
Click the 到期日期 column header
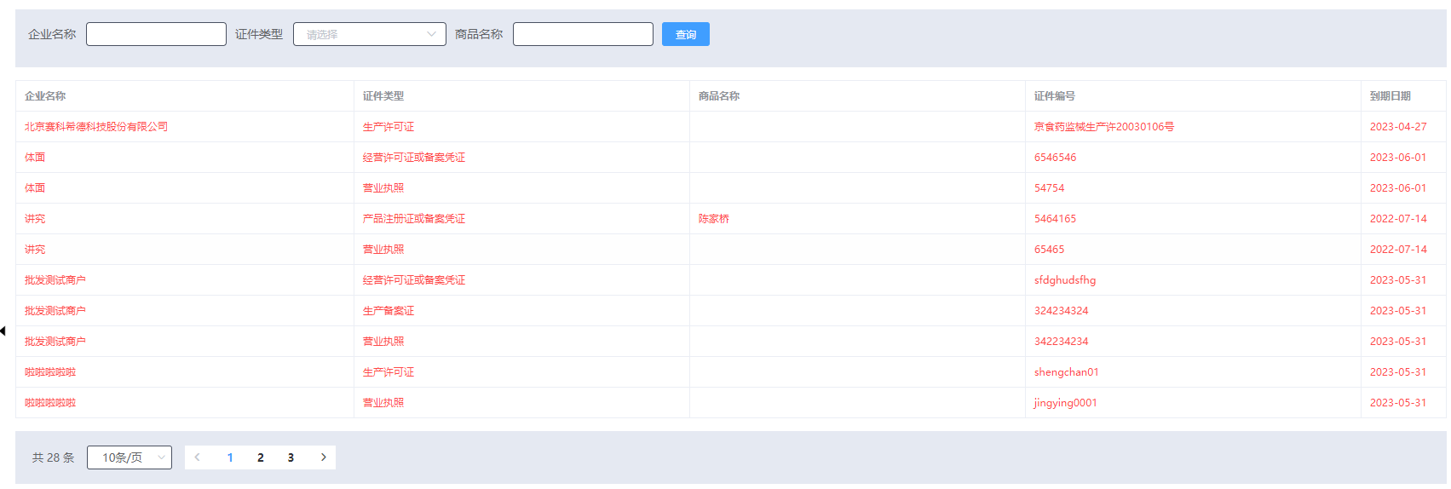(x=1390, y=96)
